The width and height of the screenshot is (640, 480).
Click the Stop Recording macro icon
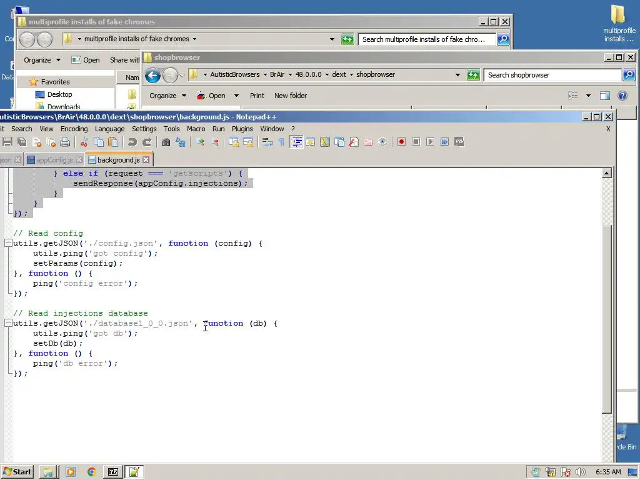pyautogui.click(x=416, y=142)
